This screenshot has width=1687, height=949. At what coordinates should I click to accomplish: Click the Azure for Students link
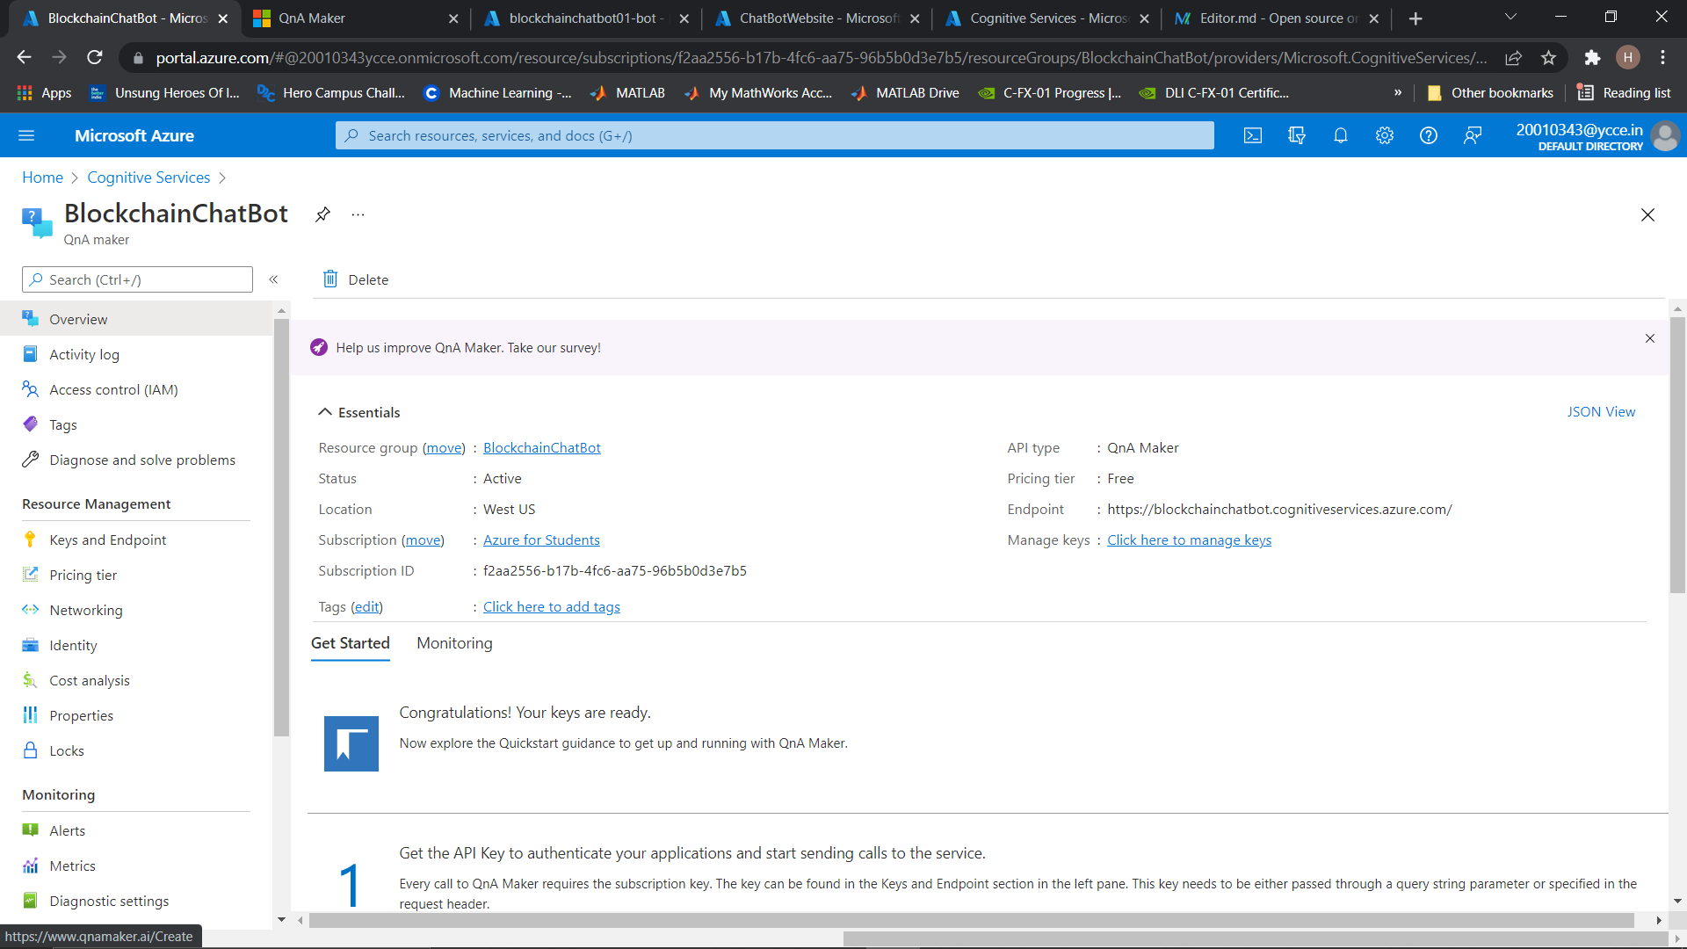click(541, 540)
